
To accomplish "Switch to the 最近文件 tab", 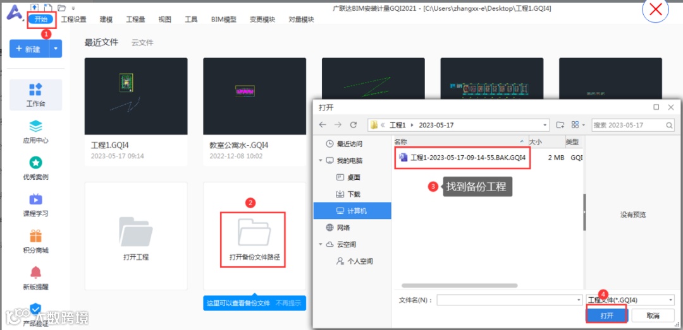I will click(101, 42).
